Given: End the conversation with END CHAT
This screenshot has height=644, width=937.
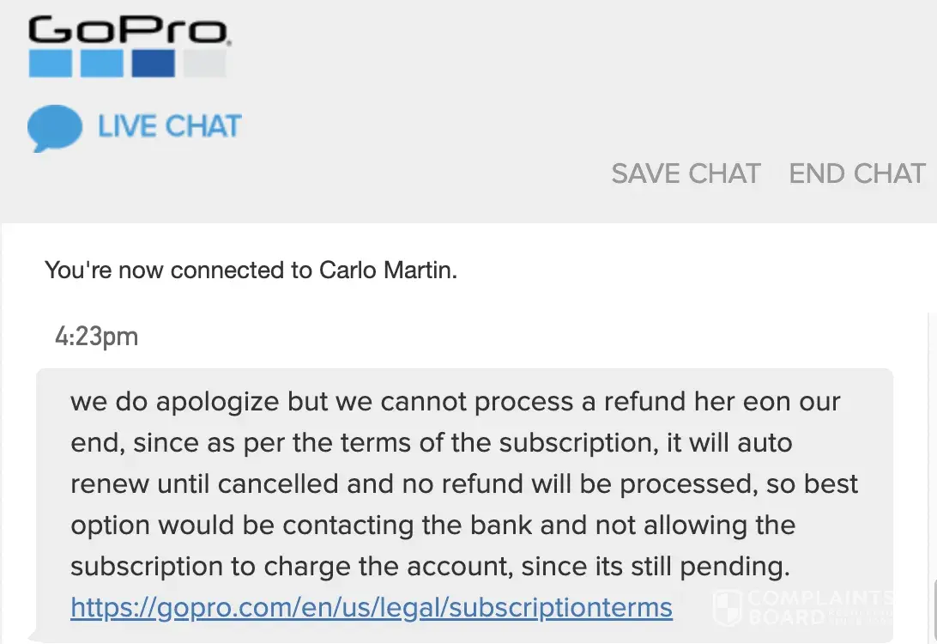Looking at the screenshot, I should [x=856, y=173].
